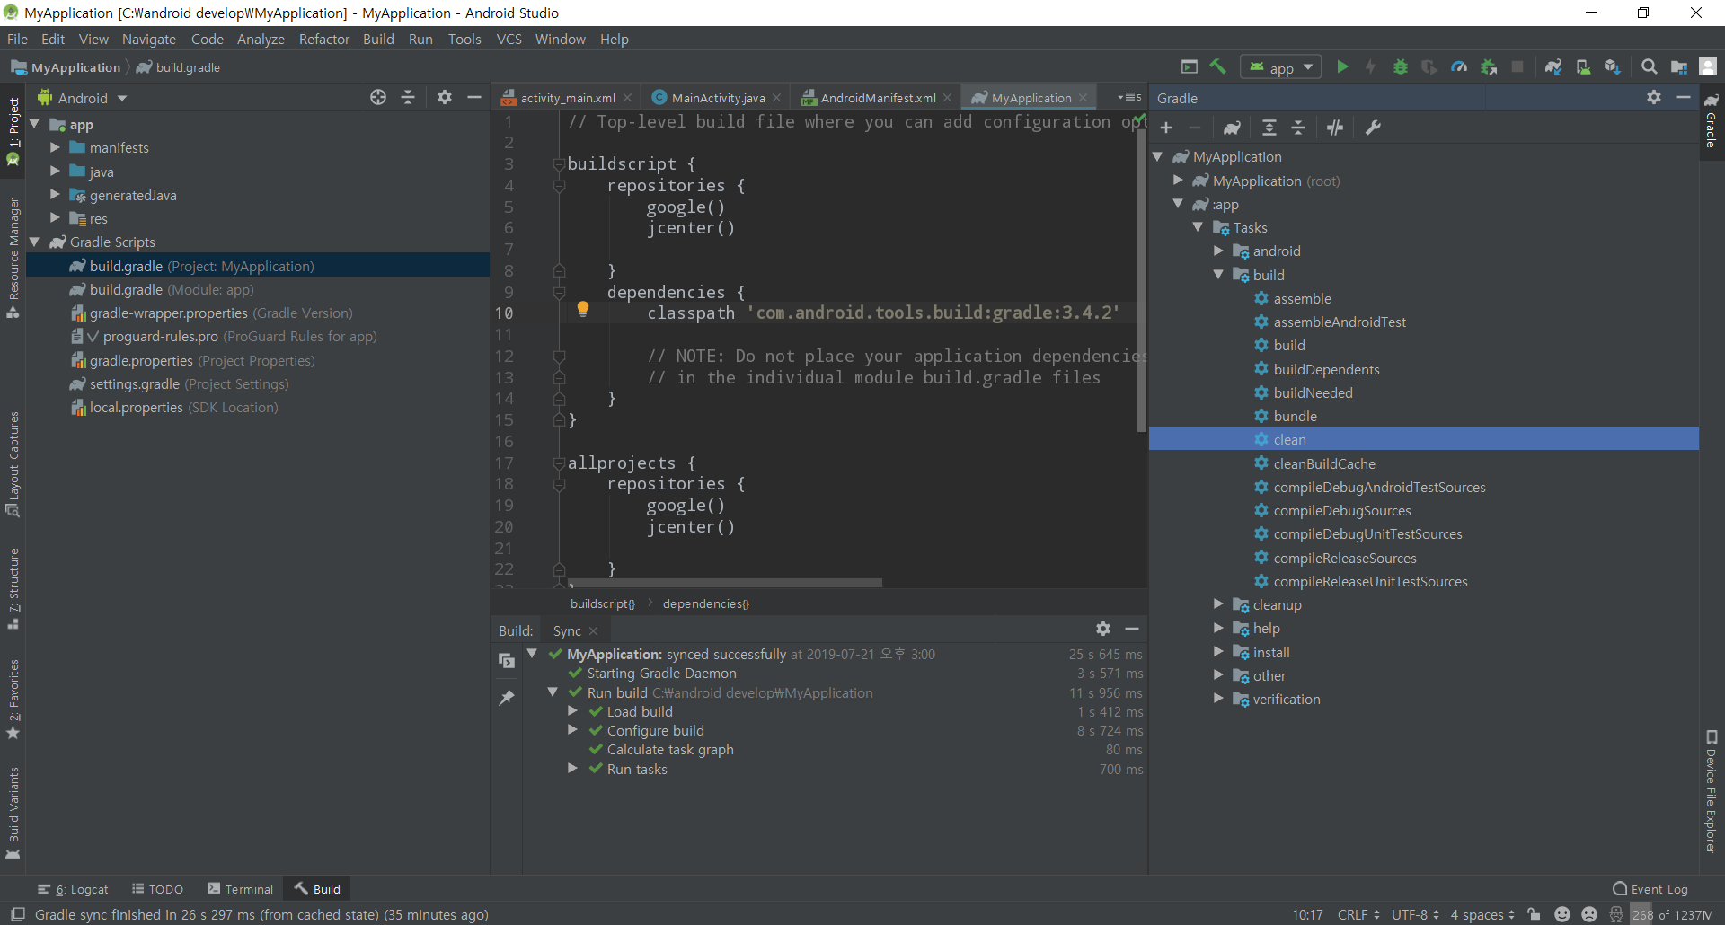Toggle Structure side panel
The width and height of the screenshot is (1725, 925).
tap(13, 588)
